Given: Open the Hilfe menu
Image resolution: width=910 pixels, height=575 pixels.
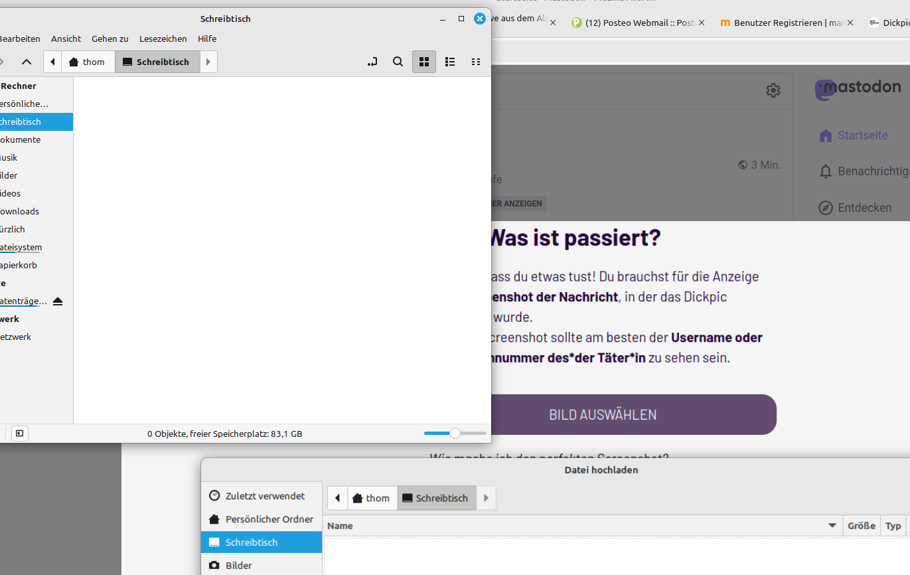Looking at the screenshot, I should (207, 39).
